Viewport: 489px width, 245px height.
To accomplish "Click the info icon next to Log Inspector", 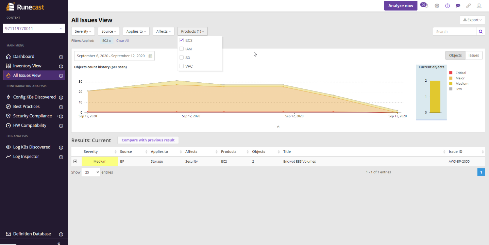I will pos(61,157).
